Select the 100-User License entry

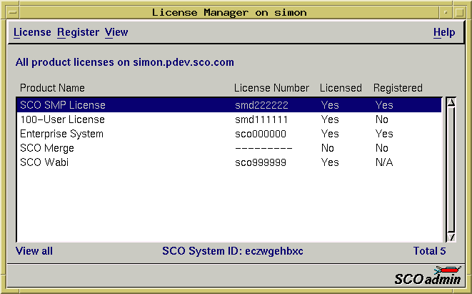62,119
